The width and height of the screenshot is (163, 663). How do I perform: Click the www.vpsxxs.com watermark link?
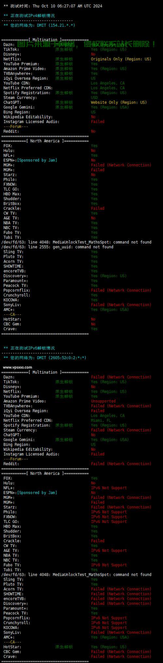click(x=17, y=367)
